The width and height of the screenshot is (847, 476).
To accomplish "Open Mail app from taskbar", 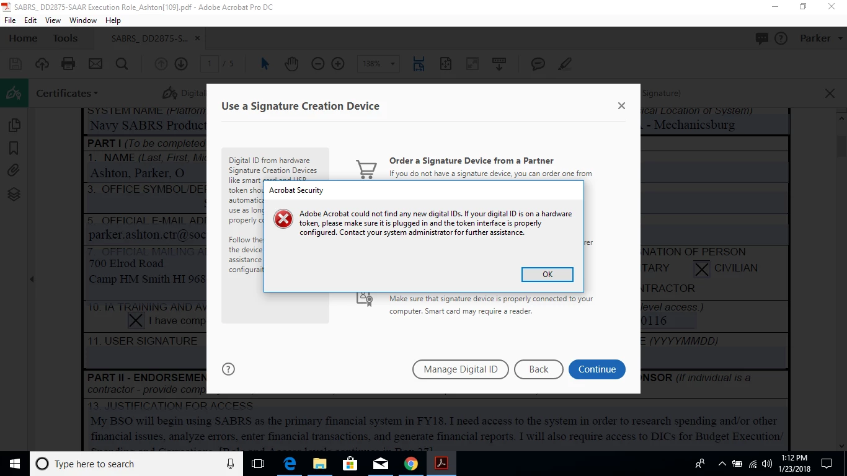I will coord(380,464).
